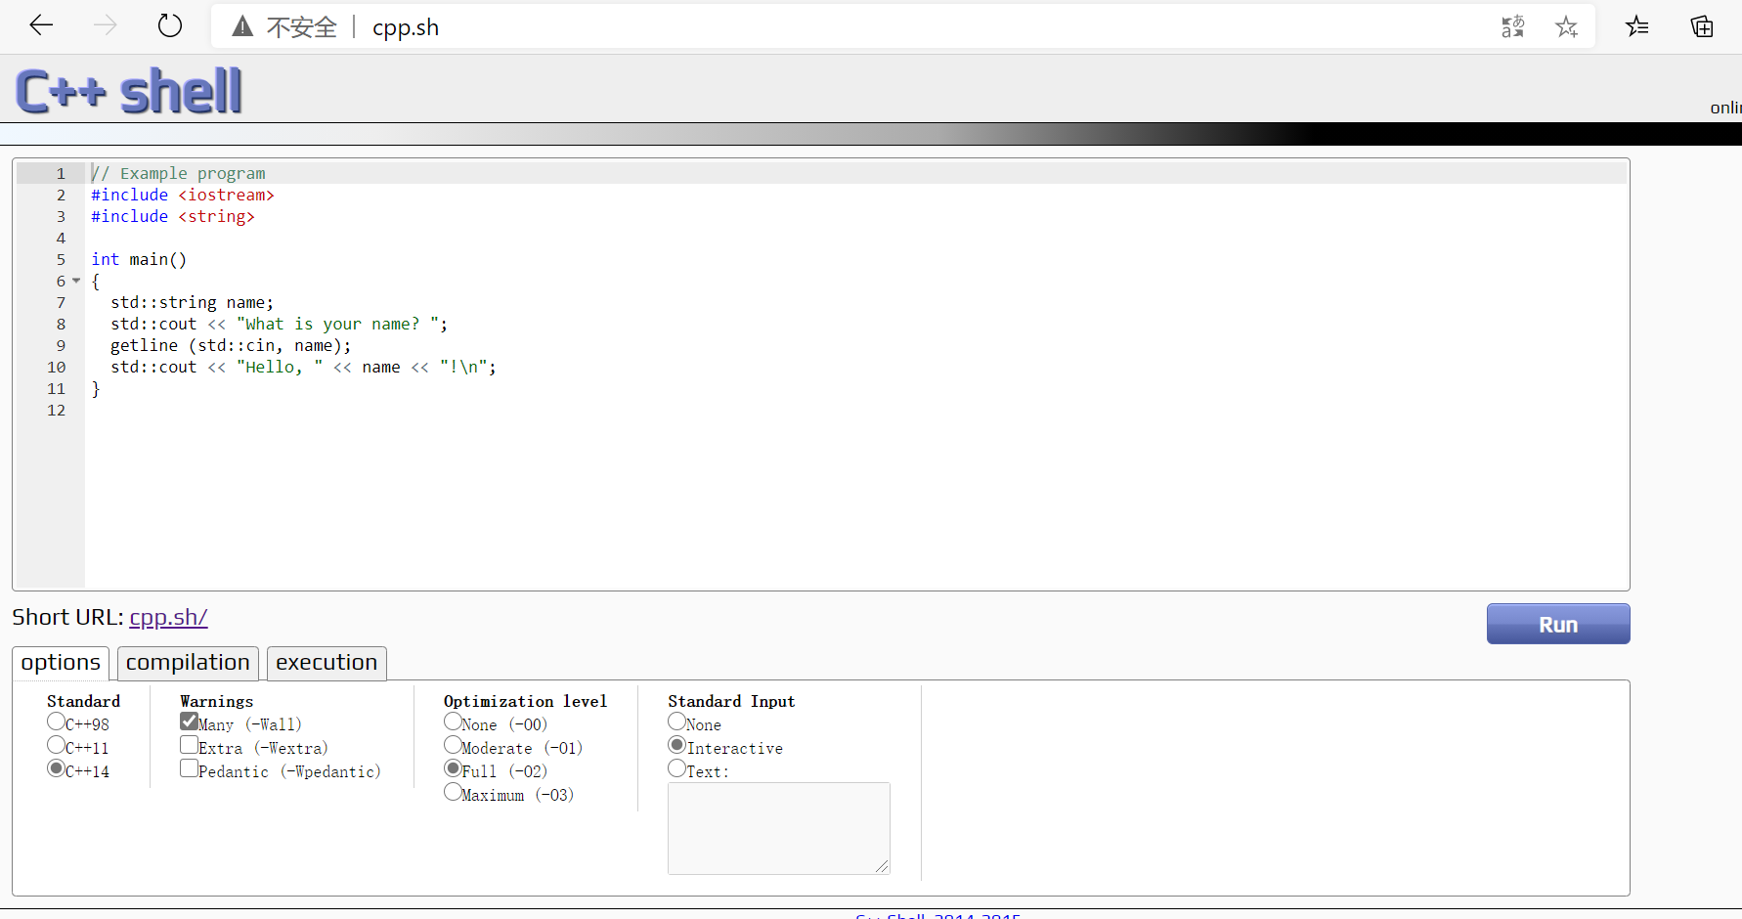Select Full (-O2) optimization level

point(453,768)
